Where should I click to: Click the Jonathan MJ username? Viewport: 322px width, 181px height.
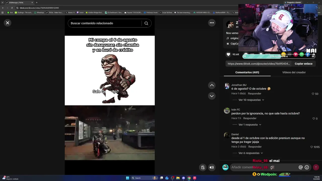(239, 85)
